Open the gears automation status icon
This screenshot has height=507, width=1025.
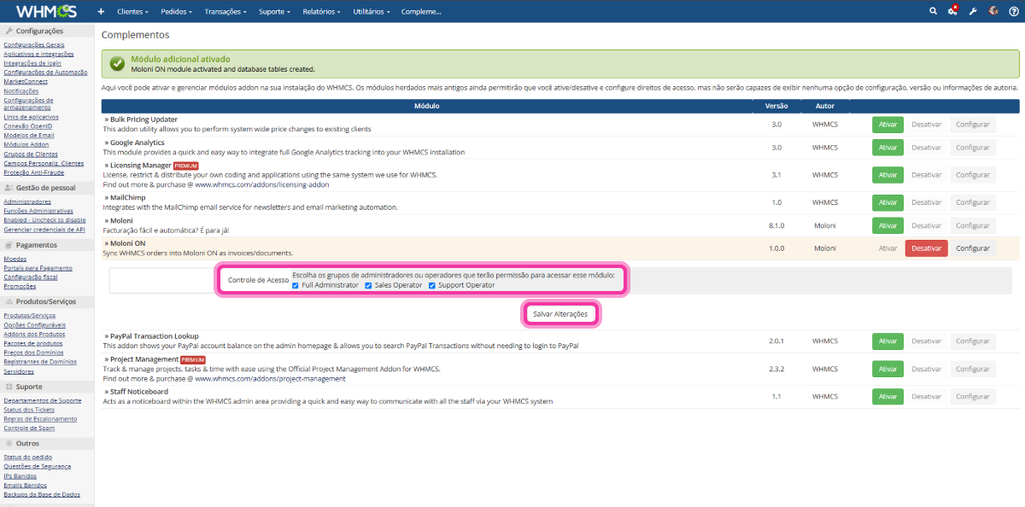pyautogui.click(x=952, y=11)
